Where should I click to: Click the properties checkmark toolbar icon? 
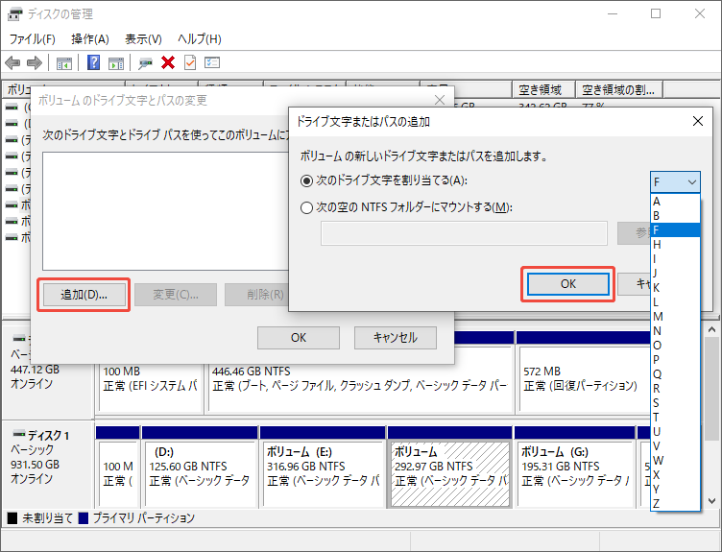(190, 62)
